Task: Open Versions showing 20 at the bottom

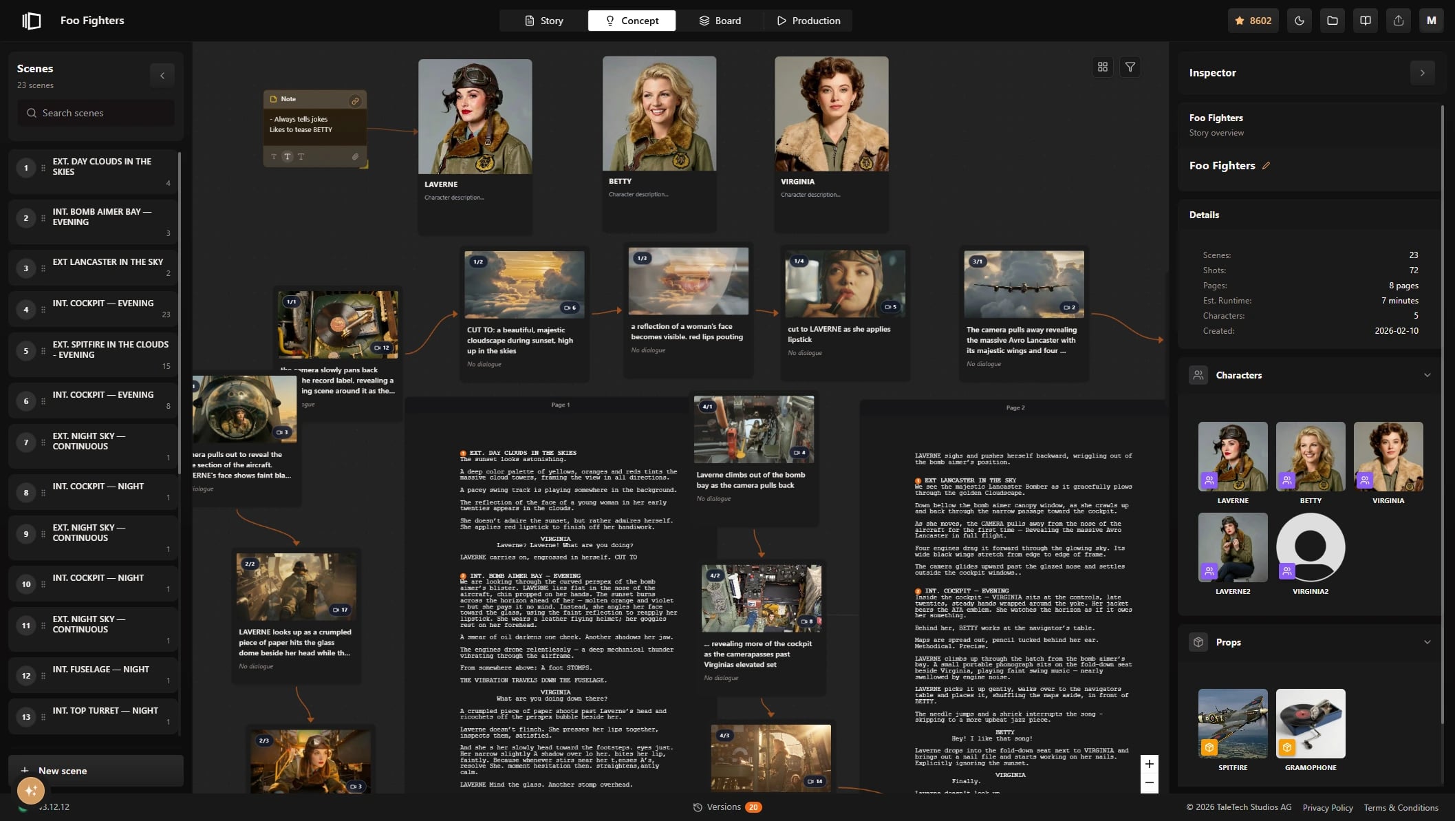Action: click(x=726, y=807)
